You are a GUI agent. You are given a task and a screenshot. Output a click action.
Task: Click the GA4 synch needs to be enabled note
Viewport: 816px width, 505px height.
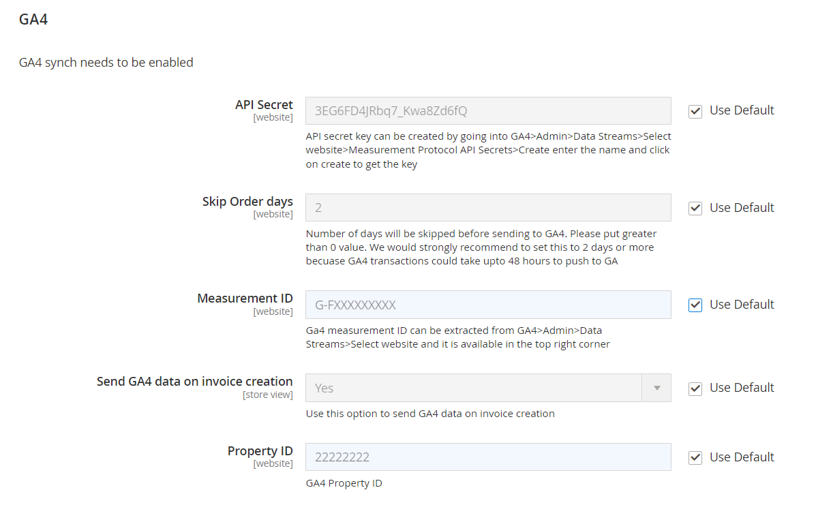click(x=106, y=63)
